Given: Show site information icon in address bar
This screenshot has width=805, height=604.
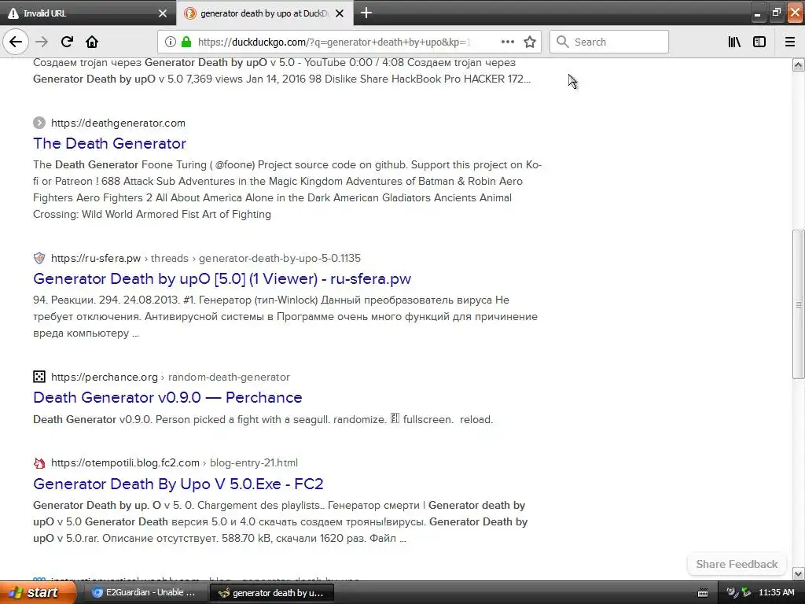Looking at the screenshot, I should (171, 42).
